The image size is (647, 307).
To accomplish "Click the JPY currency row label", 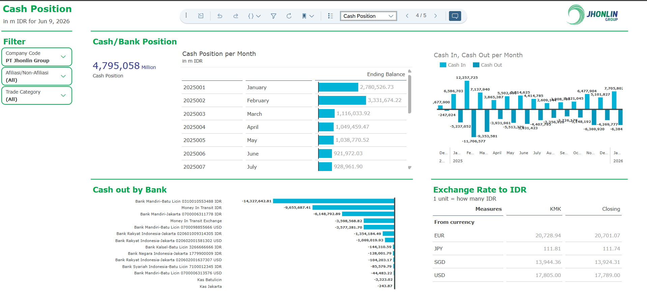I will (x=438, y=249).
